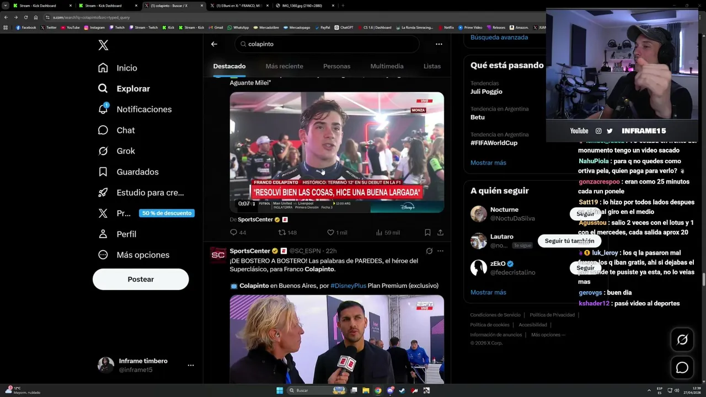This screenshot has height=397, width=706.
Task: Open the #DisneyPlus hashtag link
Action: coord(348,286)
